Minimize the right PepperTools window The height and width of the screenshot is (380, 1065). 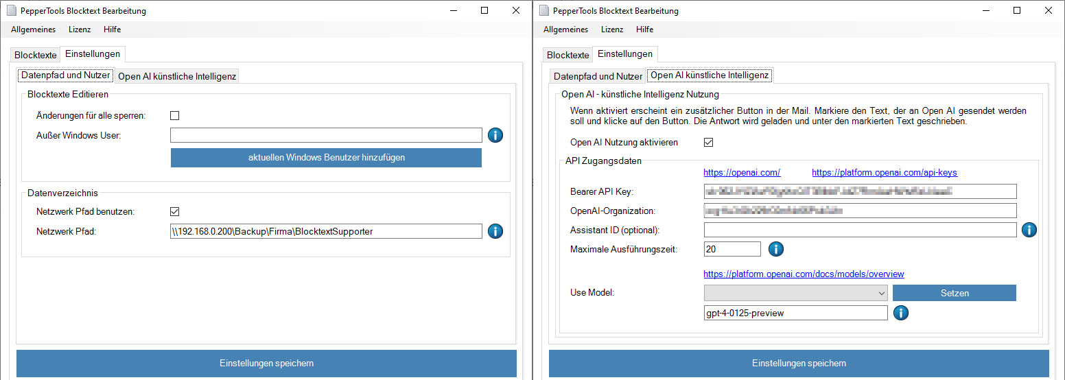(x=985, y=10)
